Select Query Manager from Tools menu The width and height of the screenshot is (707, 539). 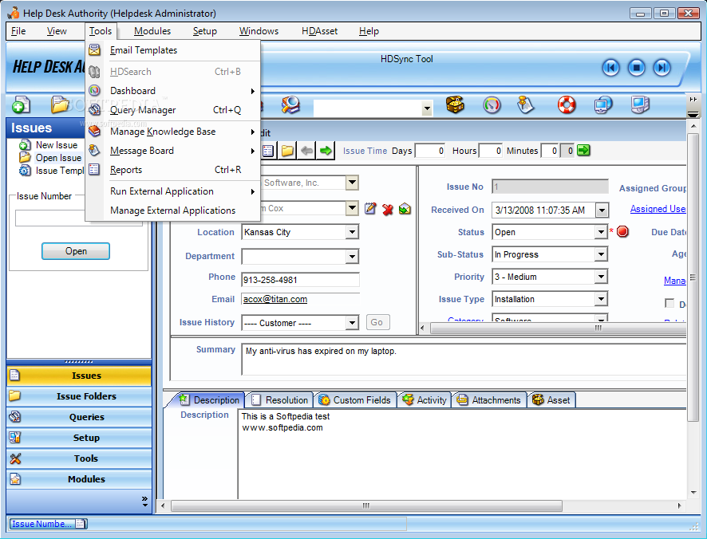172,110
